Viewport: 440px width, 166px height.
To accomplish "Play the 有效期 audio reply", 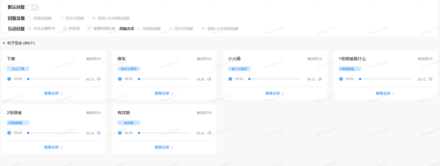I will pos(120,133).
